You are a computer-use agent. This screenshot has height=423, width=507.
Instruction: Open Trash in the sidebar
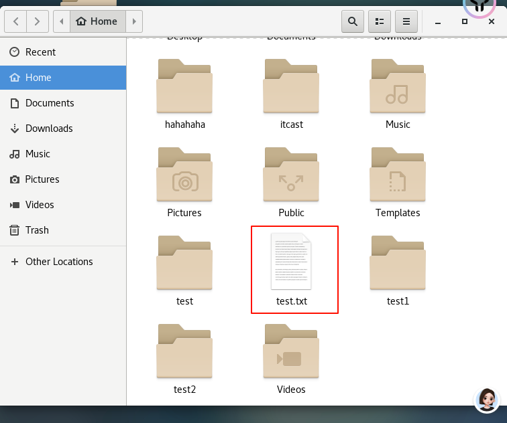pyautogui.click(x=63, y=230)
